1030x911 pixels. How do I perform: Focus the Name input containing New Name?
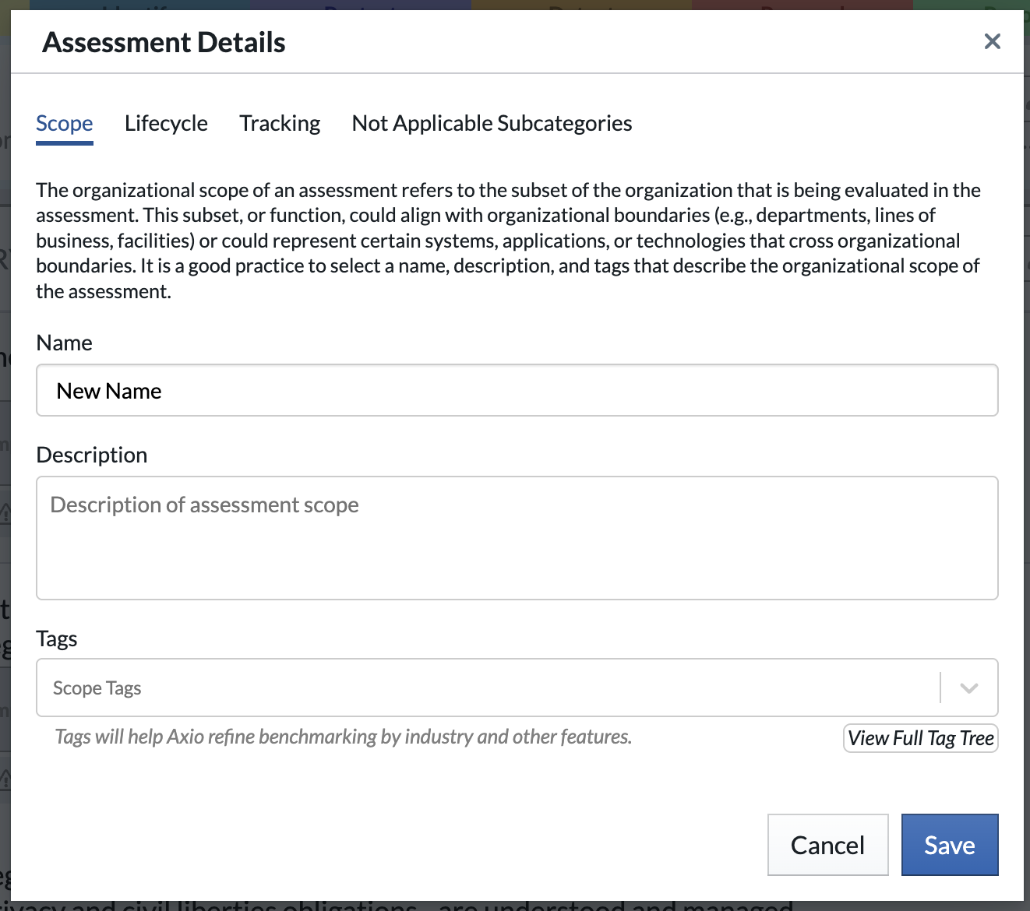coord(517,390)
